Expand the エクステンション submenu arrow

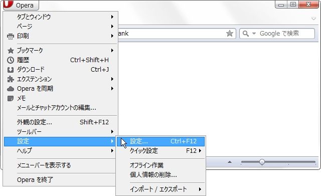point(112,79)
